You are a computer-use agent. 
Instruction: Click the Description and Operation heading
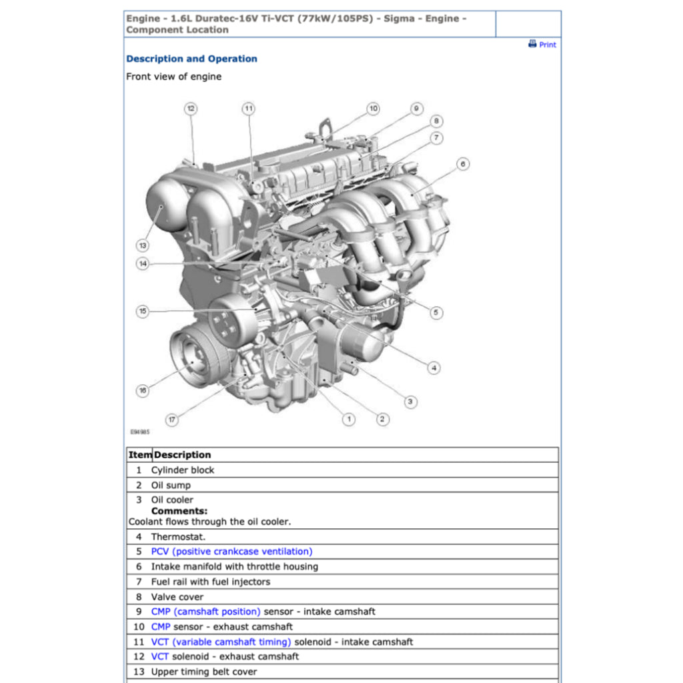[x=191, y=59]
